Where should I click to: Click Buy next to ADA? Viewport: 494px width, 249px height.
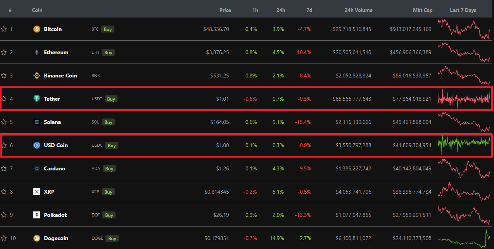pos(109,168)
